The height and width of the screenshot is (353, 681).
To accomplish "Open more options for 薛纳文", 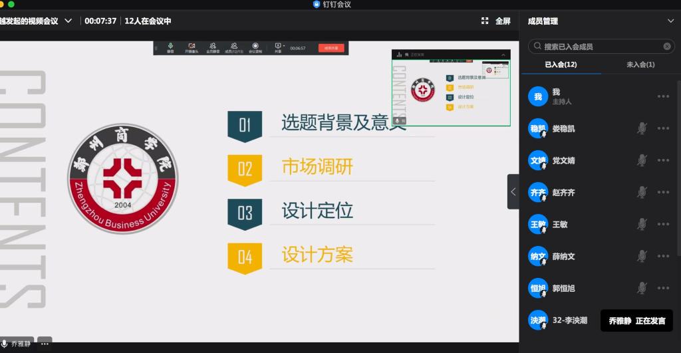I will tap(663, 256).
